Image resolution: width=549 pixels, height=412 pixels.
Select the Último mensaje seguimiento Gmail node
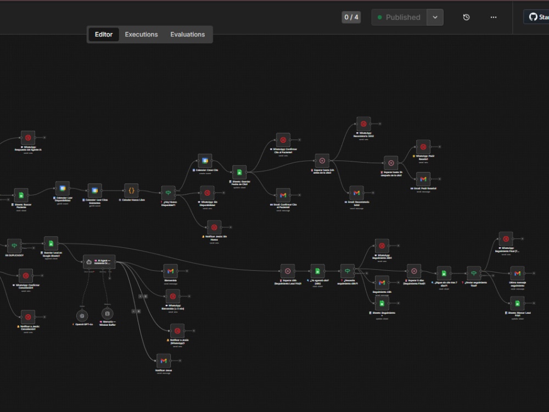(518, 273)
